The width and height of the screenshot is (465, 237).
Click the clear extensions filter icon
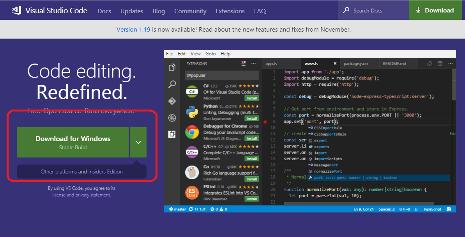pos(244,63)
